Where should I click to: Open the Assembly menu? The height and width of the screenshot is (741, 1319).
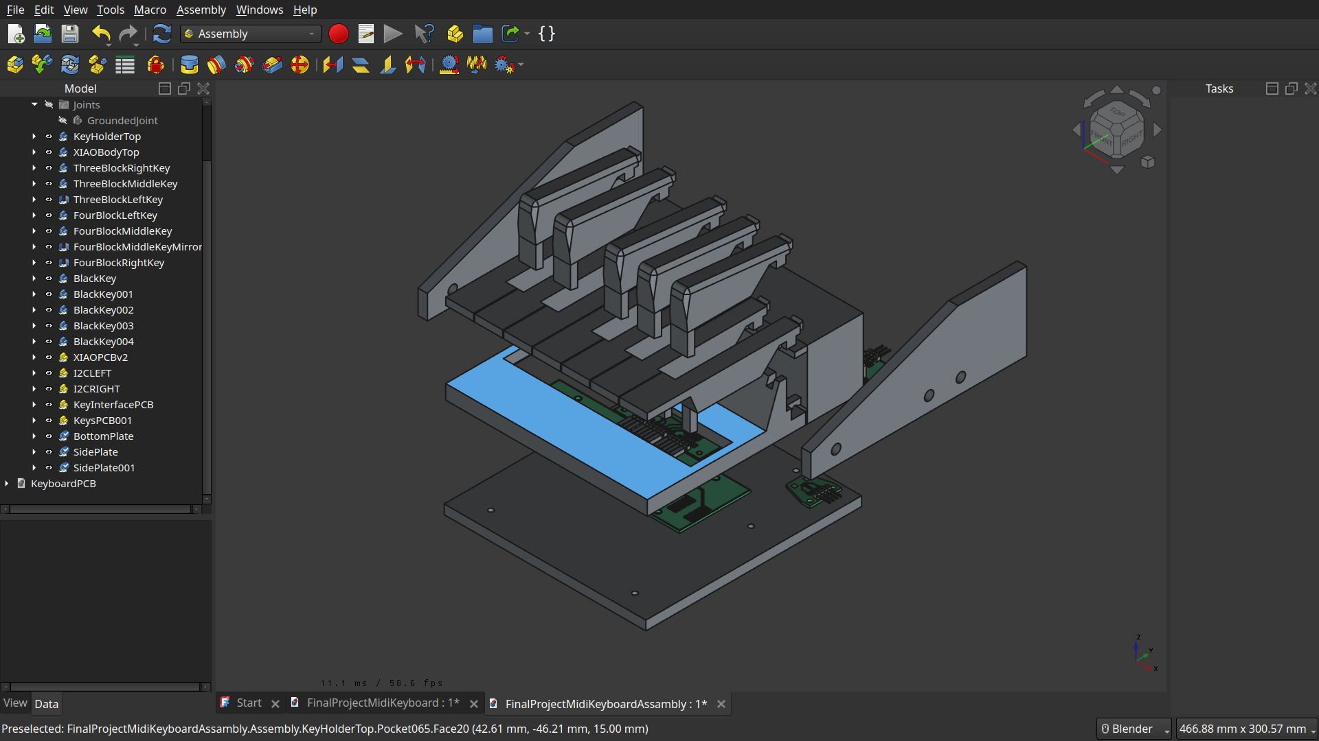(201, 10)
